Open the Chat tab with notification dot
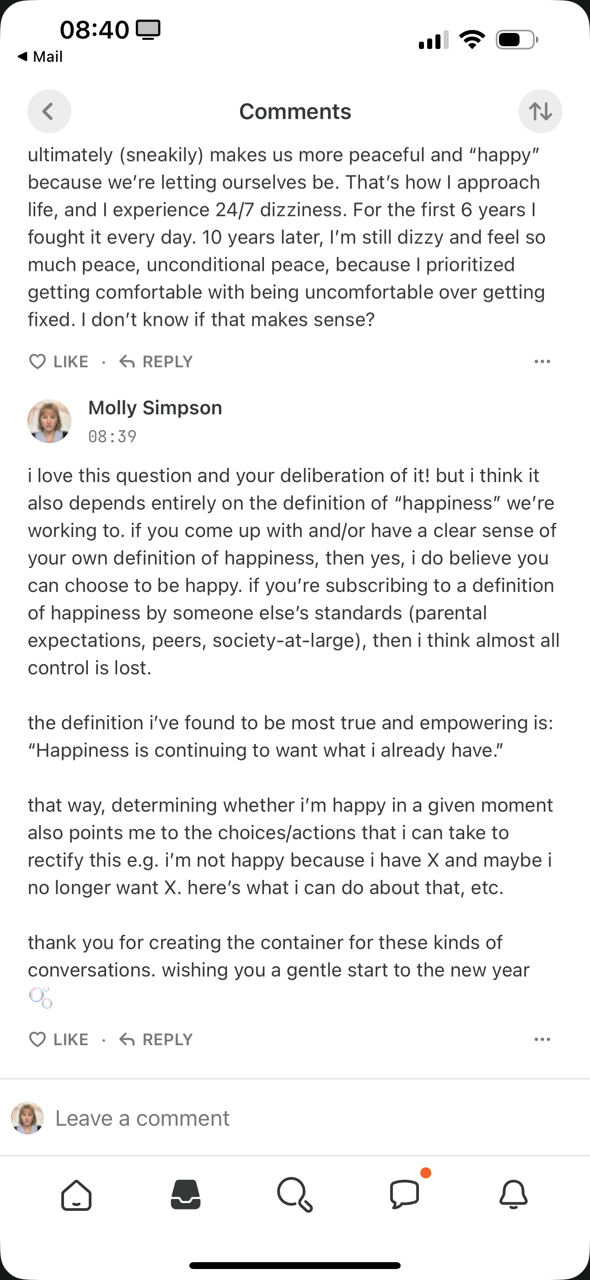The height and width of the screenshot is (1280, 590). pos(405,1193)
